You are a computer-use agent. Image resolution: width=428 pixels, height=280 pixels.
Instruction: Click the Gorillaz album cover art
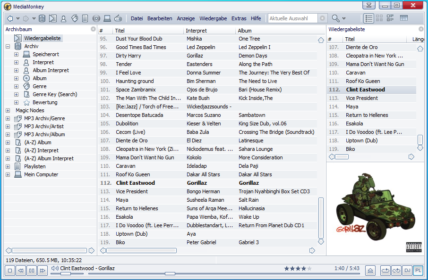point(375,209)
